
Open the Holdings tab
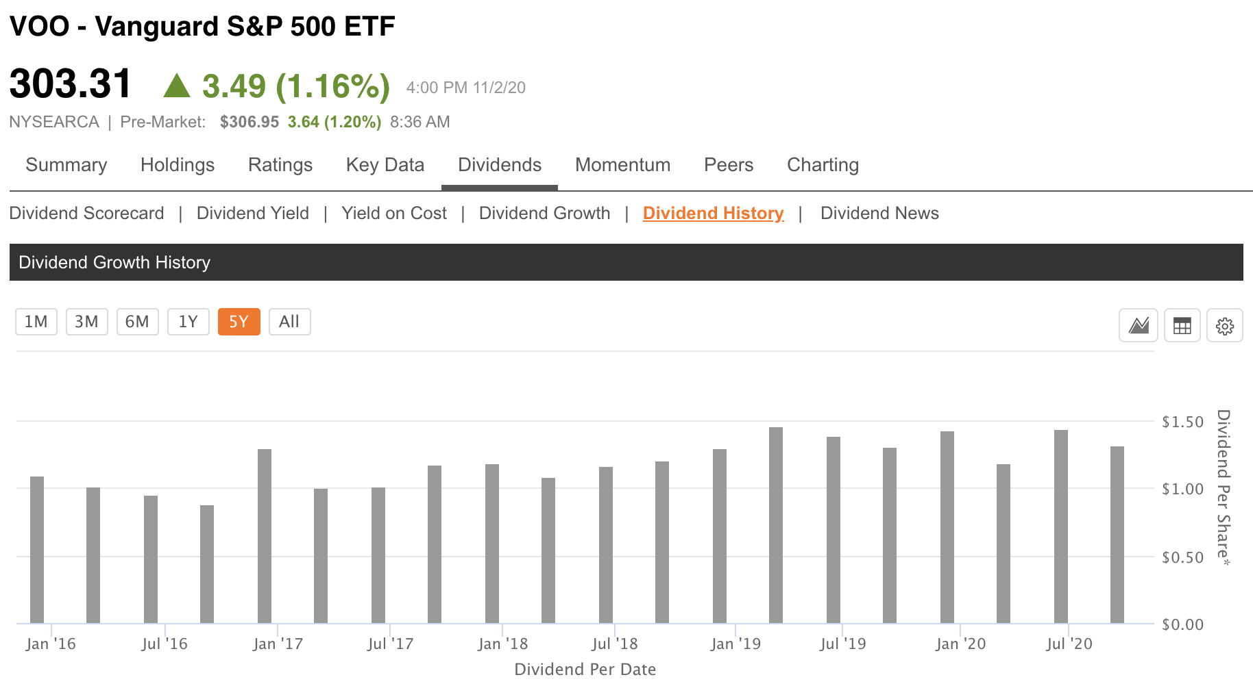178,165
